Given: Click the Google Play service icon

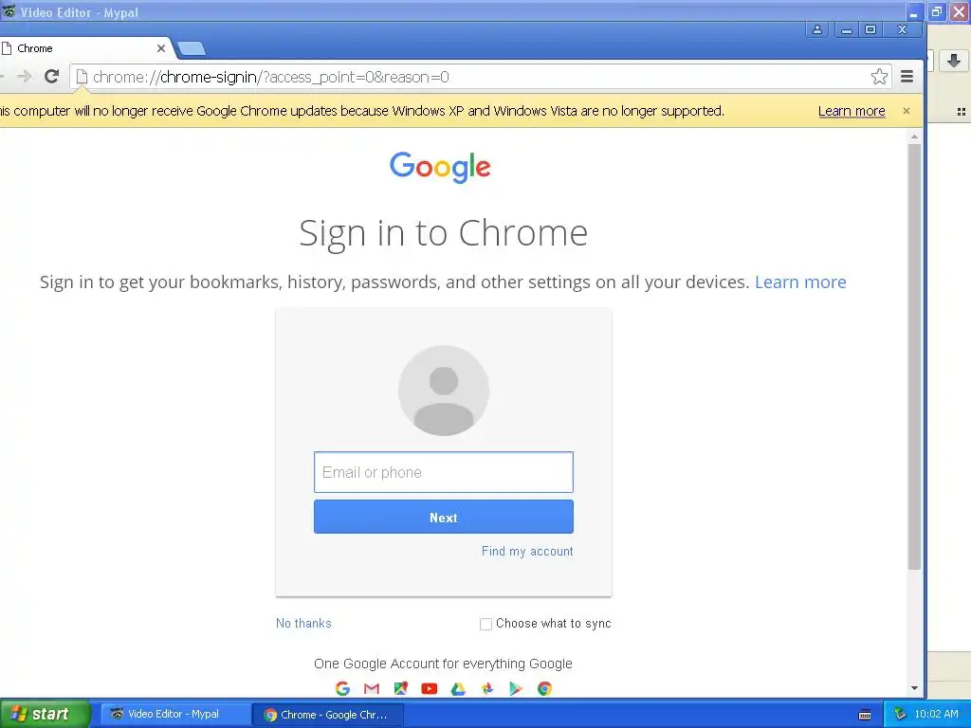Looking at the screenshot, I should (x=515, y=688).
